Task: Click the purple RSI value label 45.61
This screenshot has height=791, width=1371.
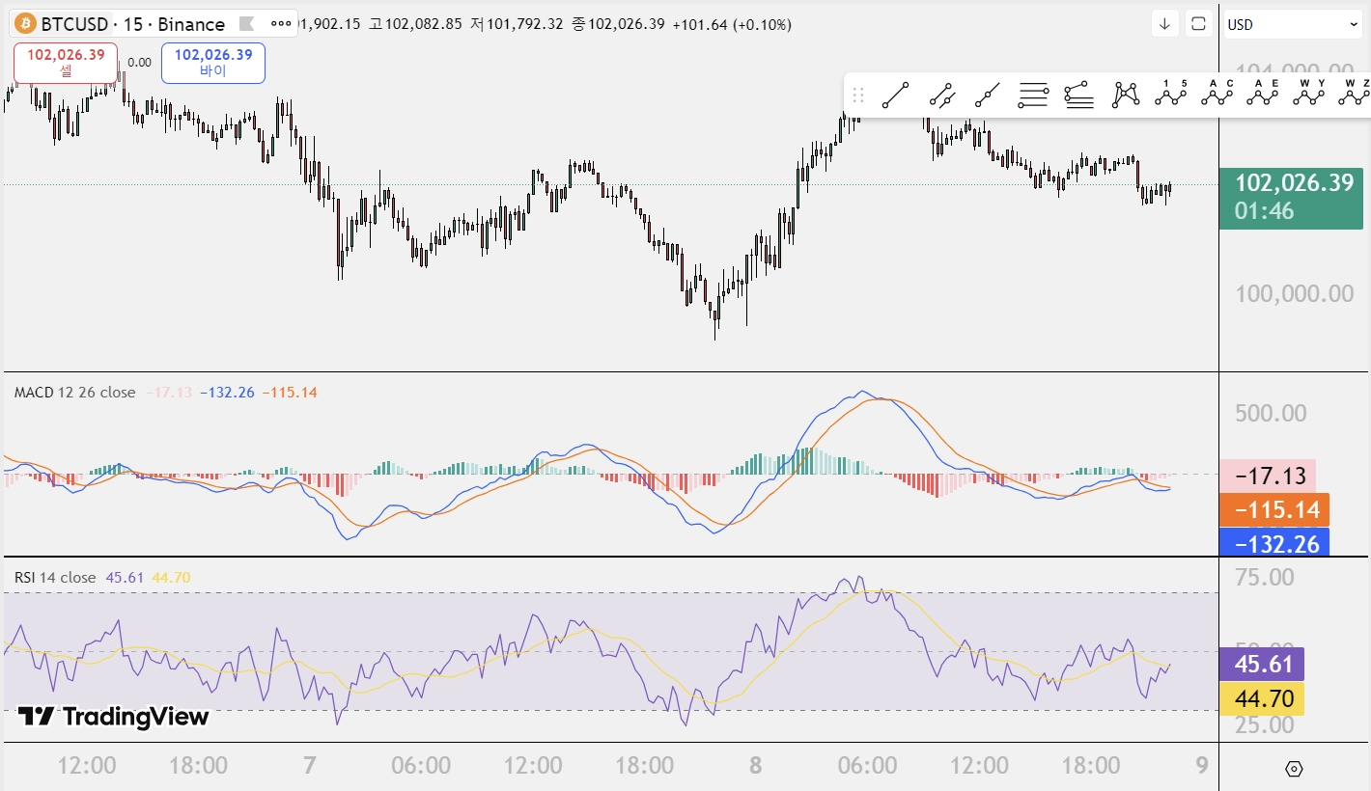Action: coord(1263,664)
